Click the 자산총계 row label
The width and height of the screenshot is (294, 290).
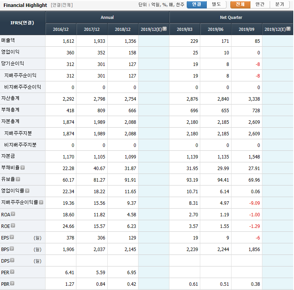click(x=10, y=98)
